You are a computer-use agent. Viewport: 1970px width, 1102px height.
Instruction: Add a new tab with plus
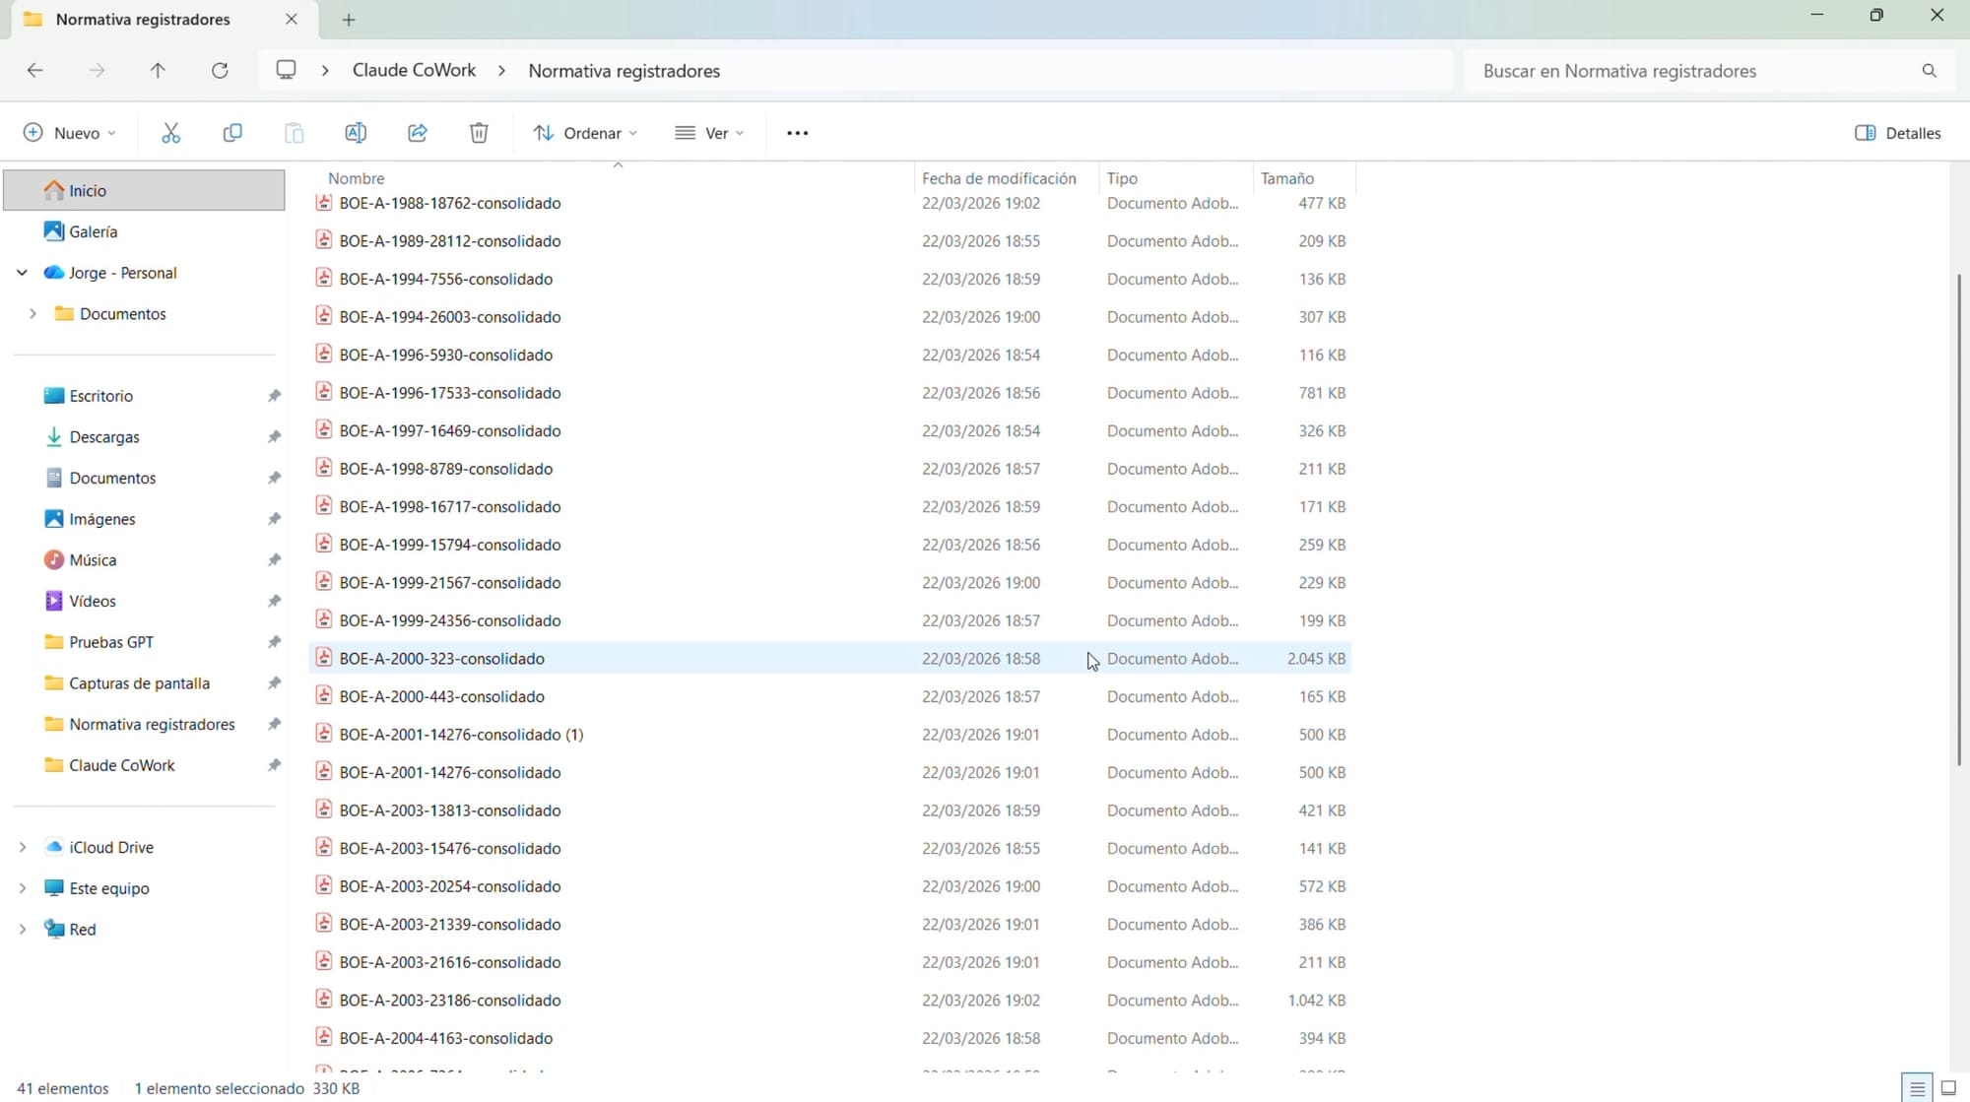click(x=349, y=20)
